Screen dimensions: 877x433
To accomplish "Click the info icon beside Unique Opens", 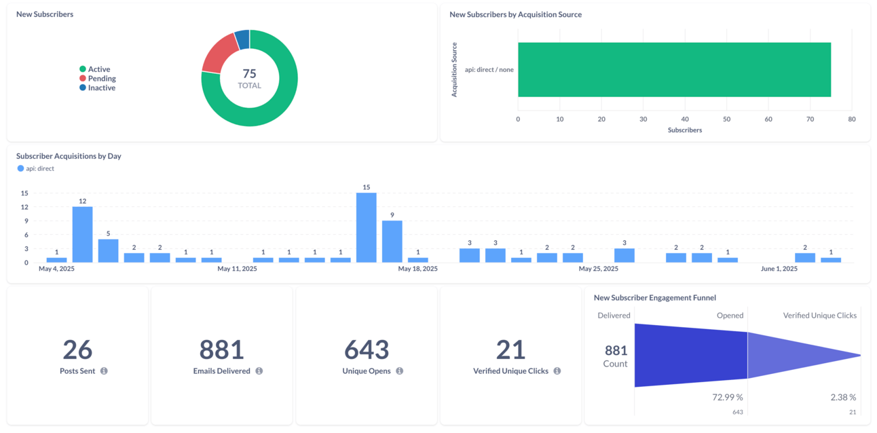I will coord(399,371).
